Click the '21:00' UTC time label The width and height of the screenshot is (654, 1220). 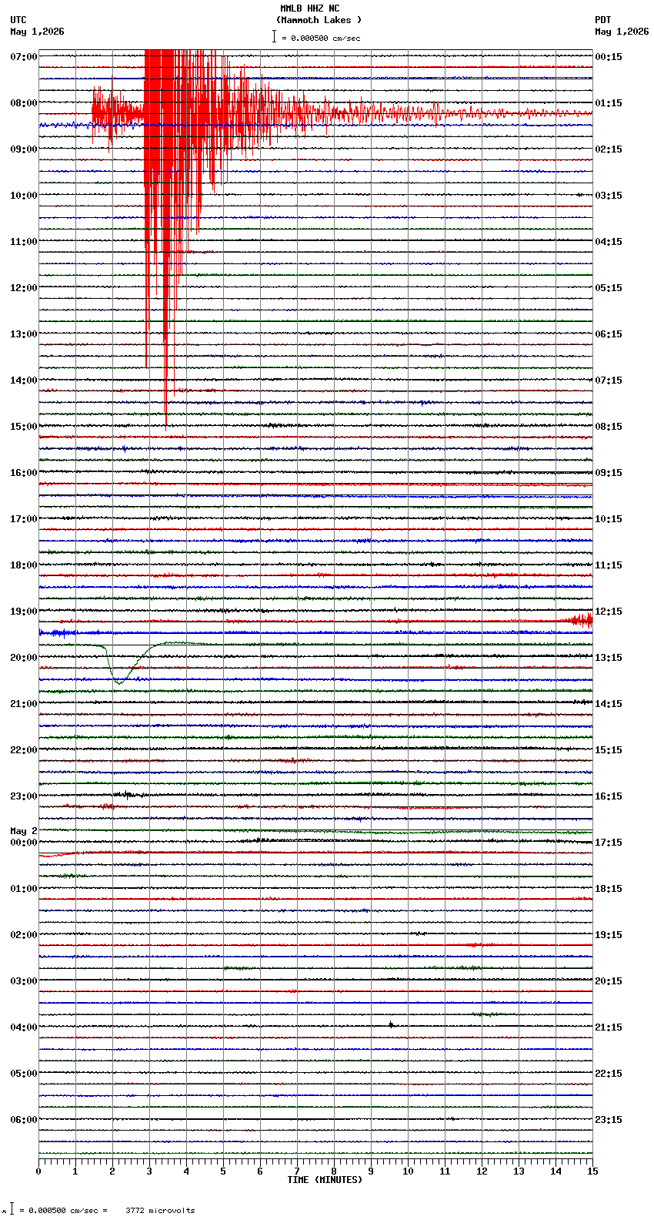tap(24, 704)
